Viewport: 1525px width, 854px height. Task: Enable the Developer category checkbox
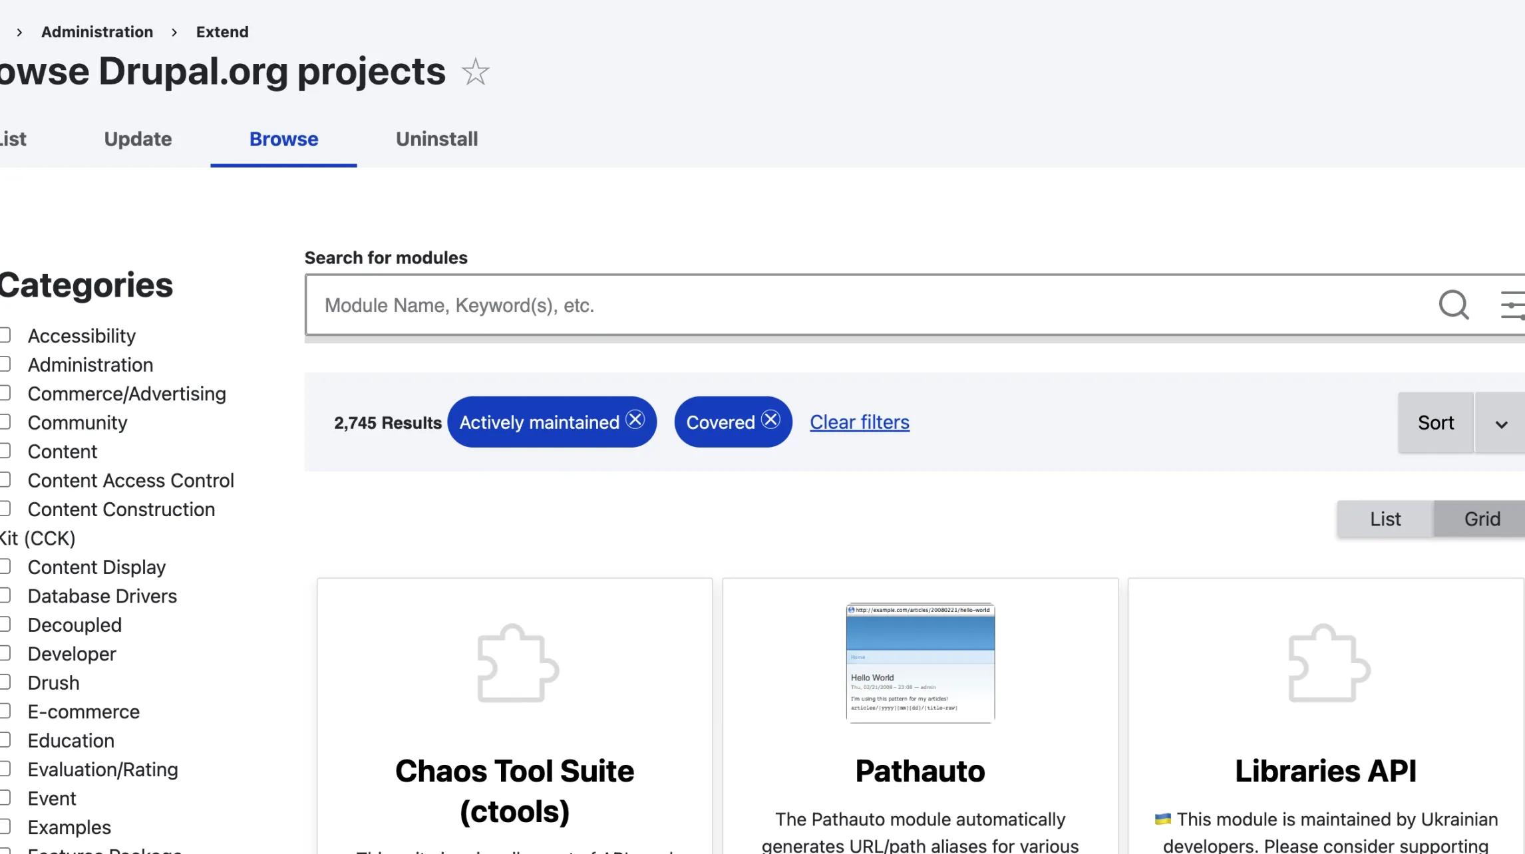5,653
